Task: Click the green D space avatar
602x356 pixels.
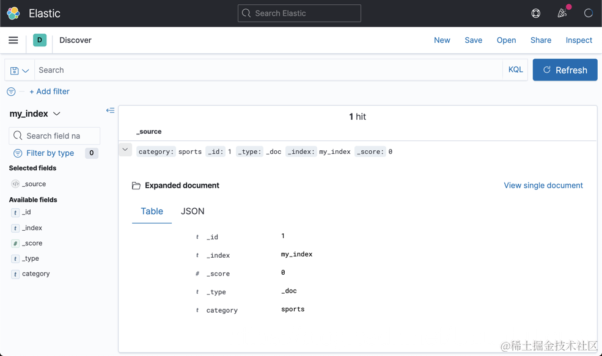Action: pos(40,40)
